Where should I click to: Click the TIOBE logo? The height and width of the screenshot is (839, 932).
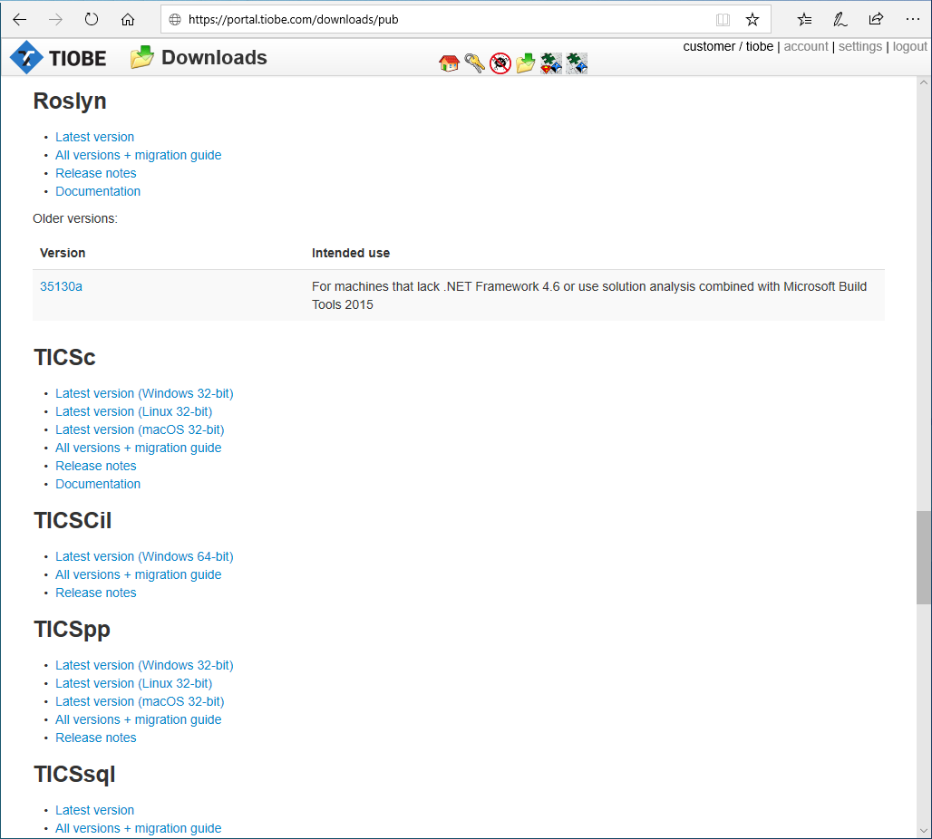click(x=58, y=58)
